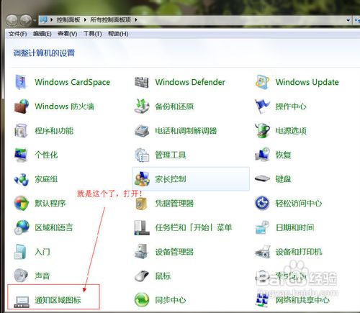
Task: Expand the arrow after 控制面板 in breadcrumb
Action: [x=85, y=20]
